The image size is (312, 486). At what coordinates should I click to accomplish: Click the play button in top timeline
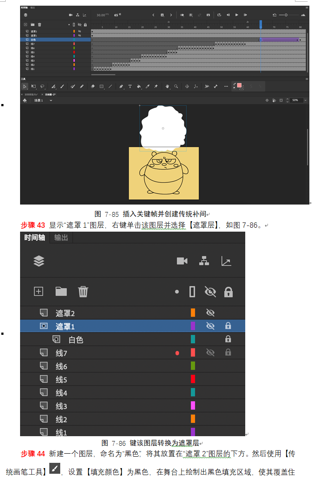(237, 15)
